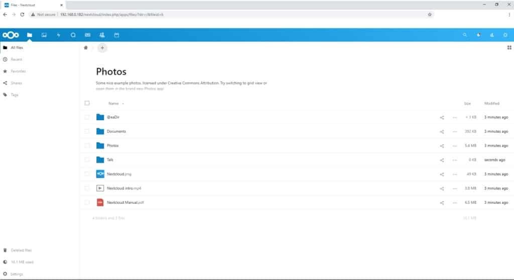Share Nextcloud intro.mp4 file
The height and width of the screenshot is (280, 514).
(442, 188)
